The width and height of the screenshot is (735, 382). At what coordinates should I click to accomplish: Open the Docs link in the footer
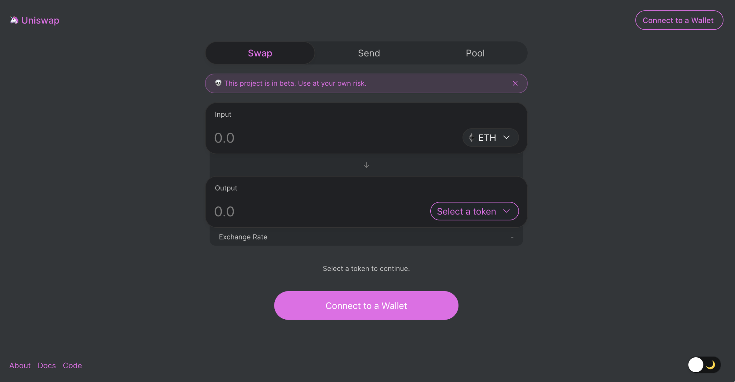[x=47, y=365]
